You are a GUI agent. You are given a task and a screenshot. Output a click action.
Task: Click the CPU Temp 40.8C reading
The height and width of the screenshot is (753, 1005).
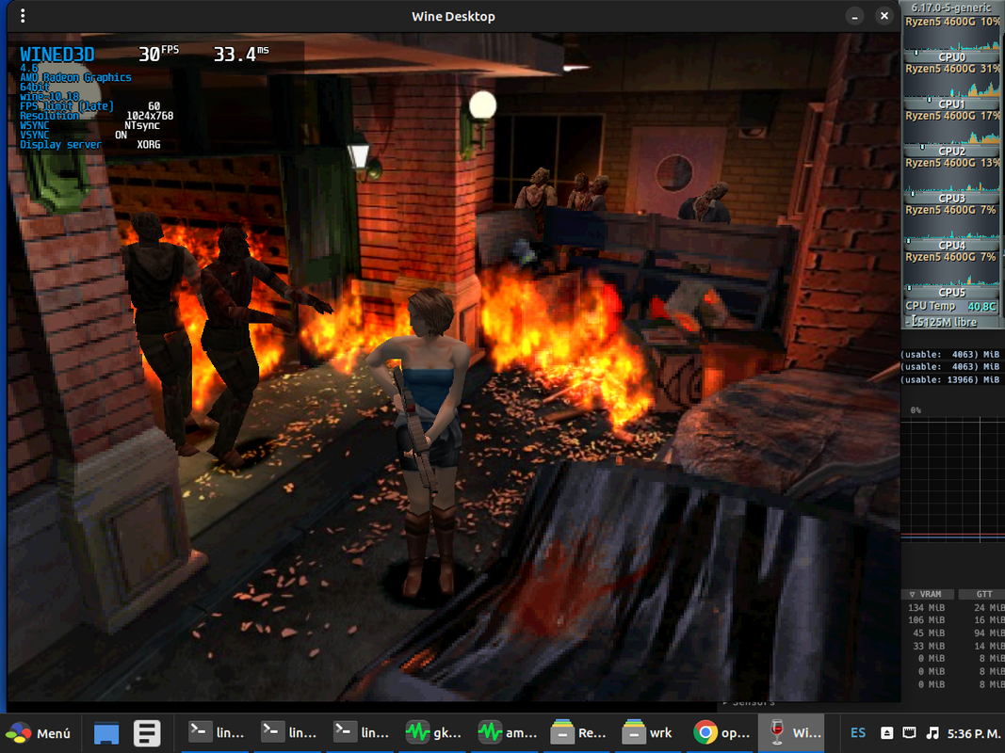click(x=951, y=306)
